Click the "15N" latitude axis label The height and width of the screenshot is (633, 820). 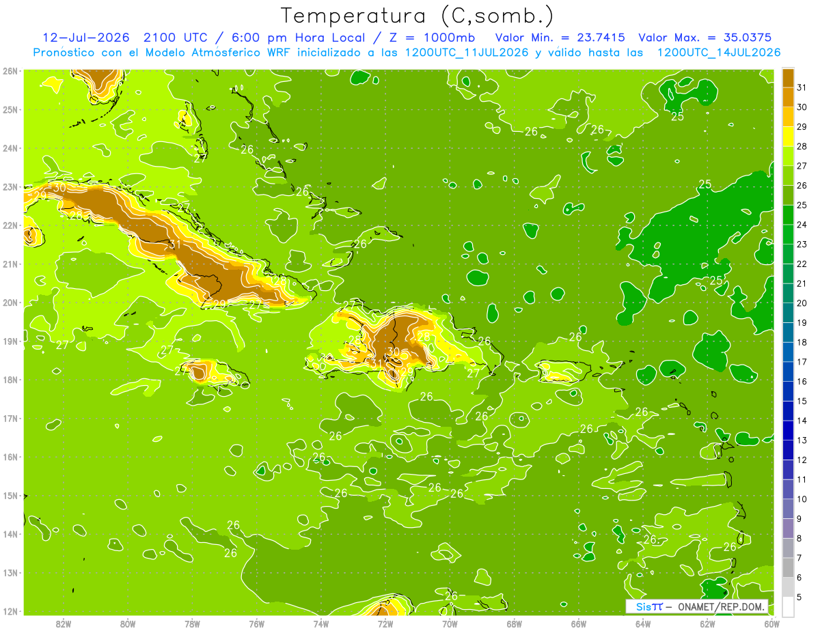(x=10, y=495)
